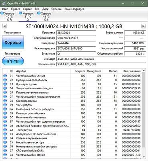The width and height of the screenshot is (148, 161).
Task: Select raw value 000000001A19
Action: (x=131, y=155)
